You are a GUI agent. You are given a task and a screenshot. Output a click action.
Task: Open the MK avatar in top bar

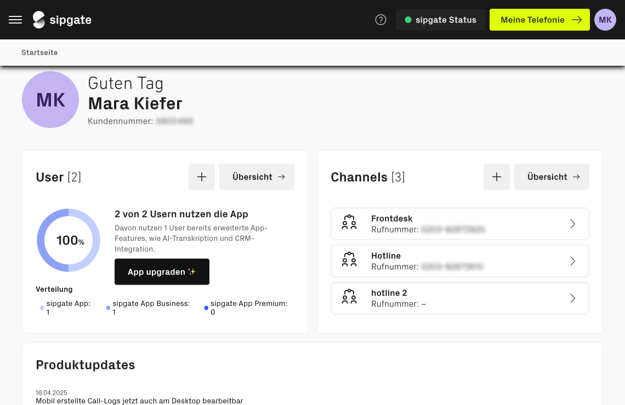pos(605,20)
